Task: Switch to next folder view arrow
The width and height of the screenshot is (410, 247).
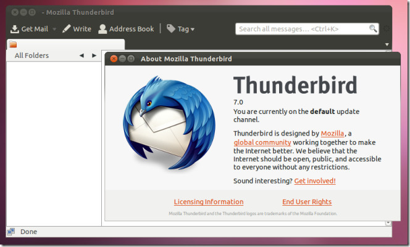Action: 94,55
